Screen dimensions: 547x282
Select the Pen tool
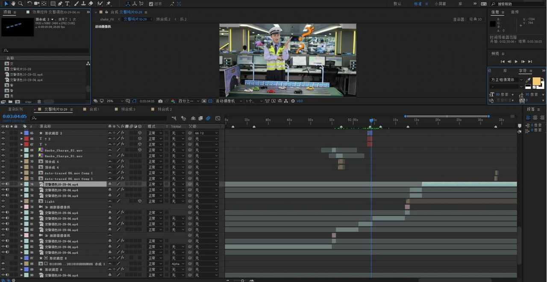[60, 3]
